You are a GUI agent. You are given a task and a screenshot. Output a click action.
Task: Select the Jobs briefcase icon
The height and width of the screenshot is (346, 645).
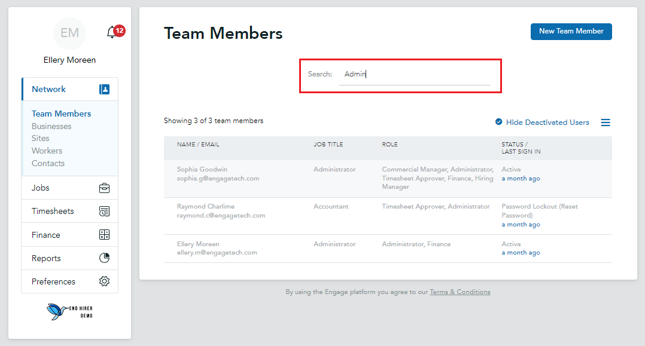tap(104, 187)
